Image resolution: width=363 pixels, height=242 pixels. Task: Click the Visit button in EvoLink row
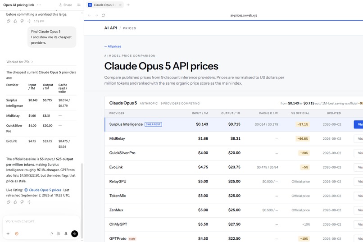pyautogui.click(x=358, y=167)
